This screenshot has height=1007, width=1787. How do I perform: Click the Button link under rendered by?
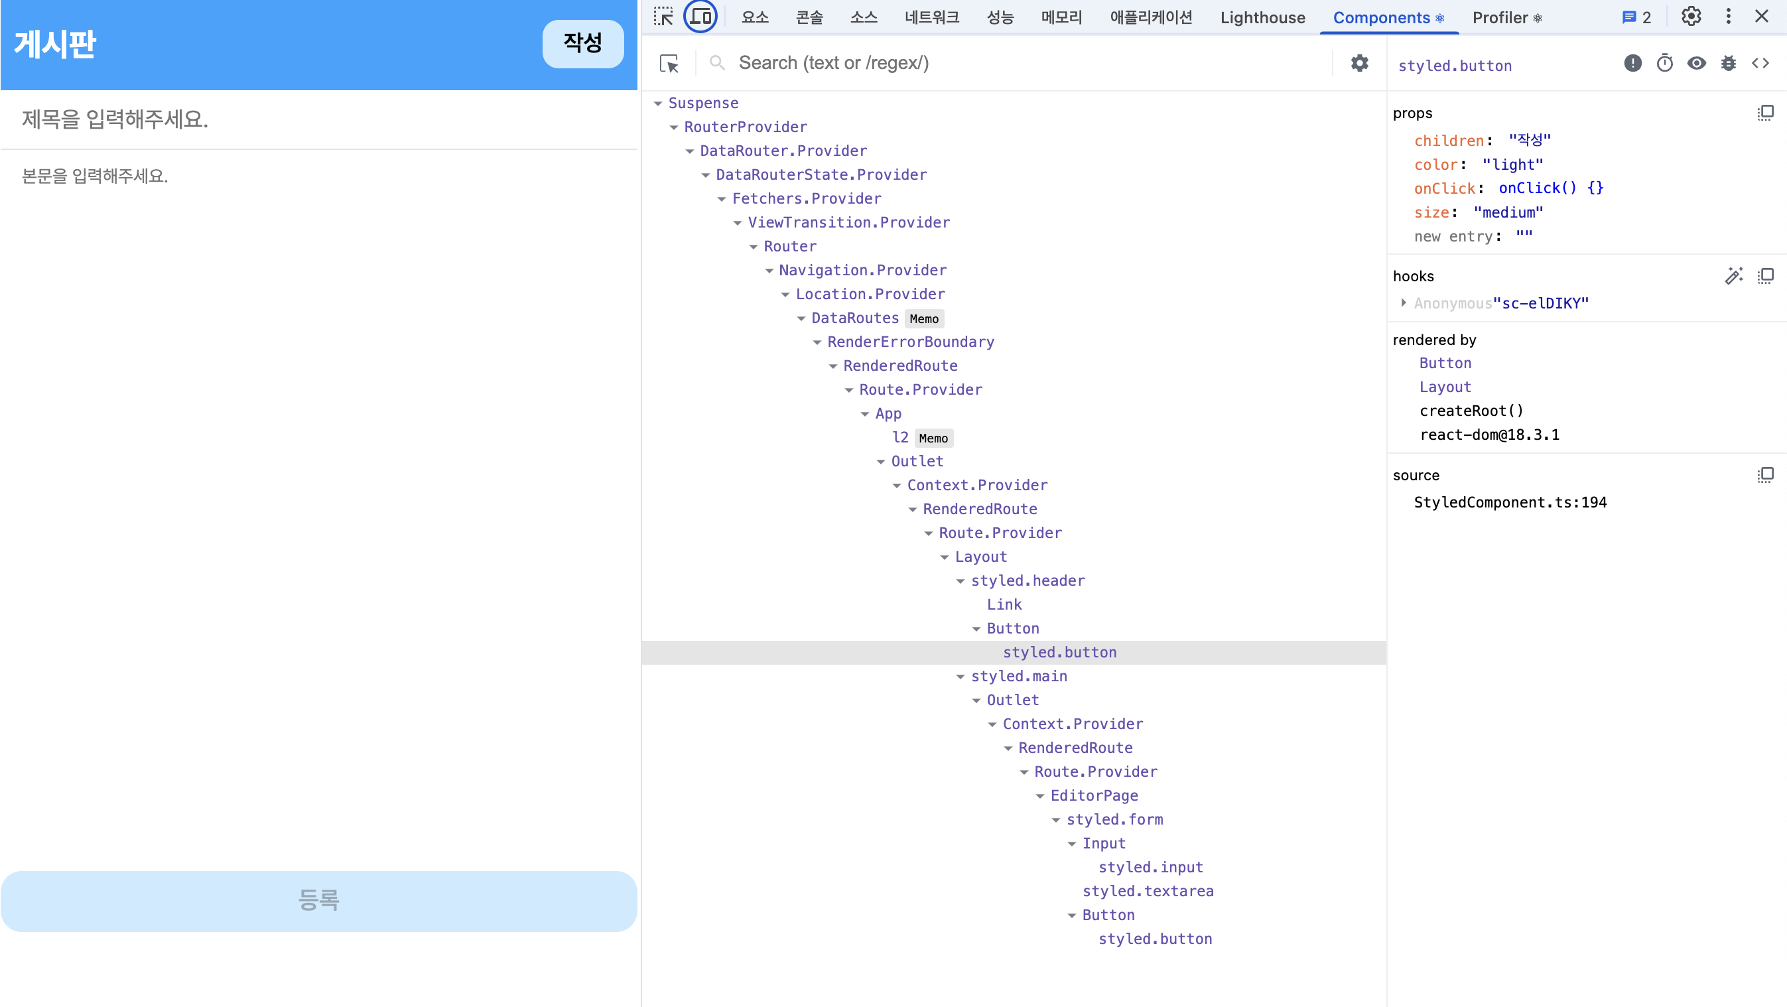[1445, 364]
